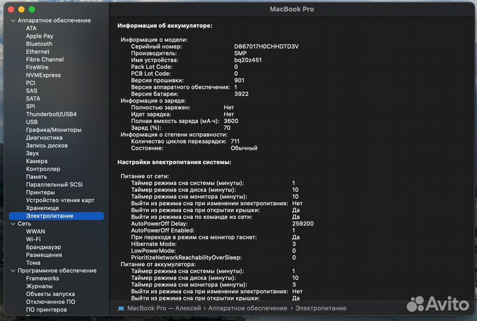The image size is (477, 321).
Task: Select Отключенное ПО in the sidebar
Action: 50,302
